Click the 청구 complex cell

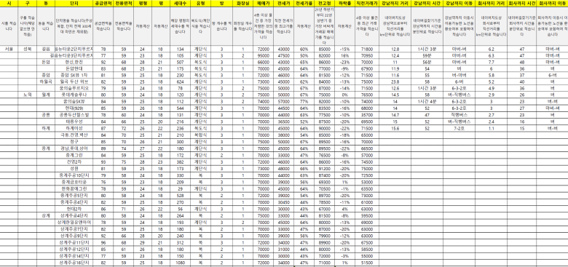[74, 141]
